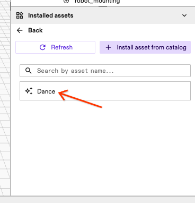Focus the Search by asset name field

[105, 71]
